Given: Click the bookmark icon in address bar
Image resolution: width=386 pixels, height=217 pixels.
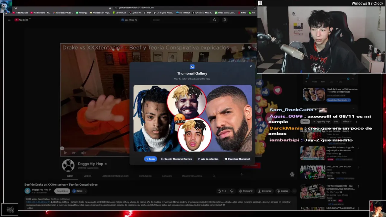Looking at the screenshot, I should [110, 8].
